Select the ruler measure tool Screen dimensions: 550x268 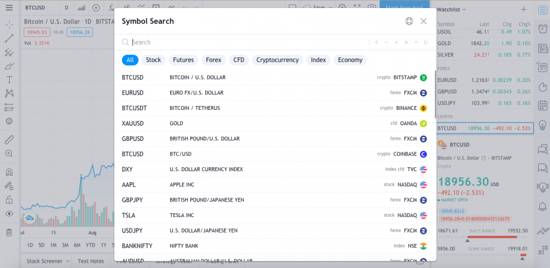[x=9, y=139]
